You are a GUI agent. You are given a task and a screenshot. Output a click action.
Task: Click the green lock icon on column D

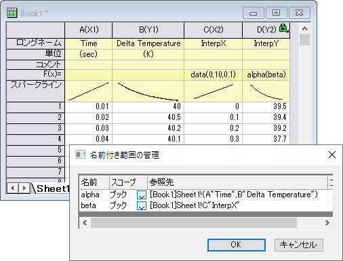click(283, 28)
